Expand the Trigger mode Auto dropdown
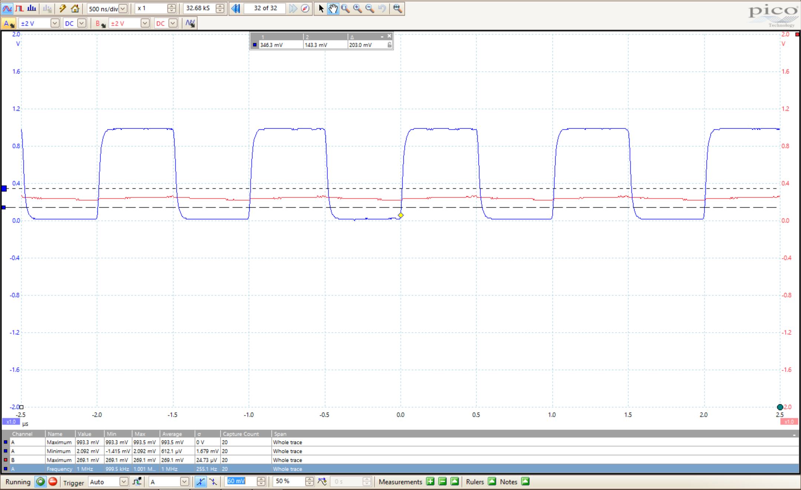801x490 pixels. click(x=123, y=481)
